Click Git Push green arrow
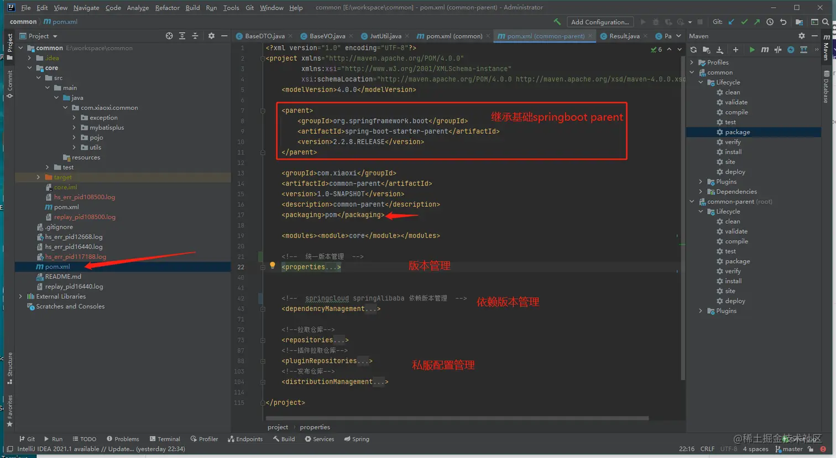 pyautogui.click(x=757, y=22)
